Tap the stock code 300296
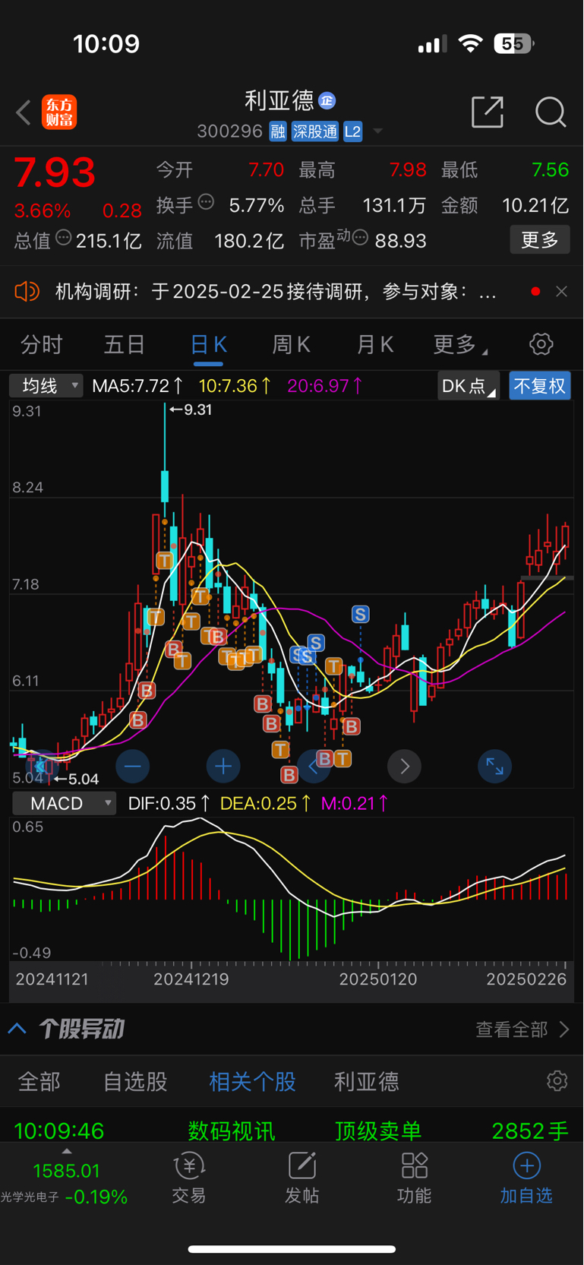 pyautogui.click(x=229, y=131)
